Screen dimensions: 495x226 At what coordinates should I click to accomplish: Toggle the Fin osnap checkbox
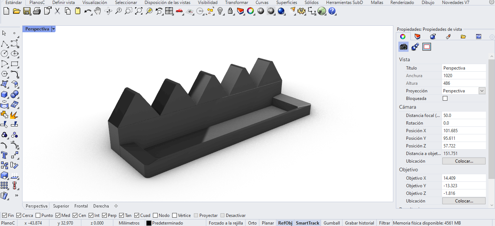pos(4,215)
